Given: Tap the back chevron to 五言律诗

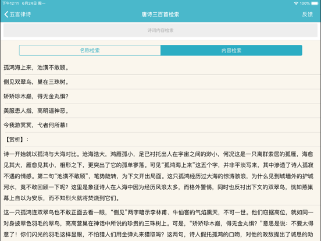Looking at the screenshot, I should coord(17,15).
